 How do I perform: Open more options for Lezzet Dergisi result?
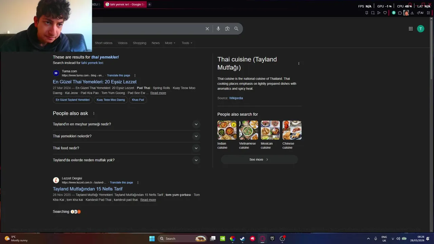click(138, 183)
